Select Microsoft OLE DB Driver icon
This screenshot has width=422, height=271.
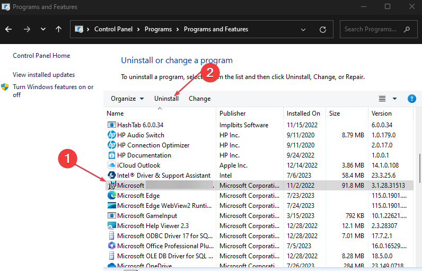[x=111, y=256]
